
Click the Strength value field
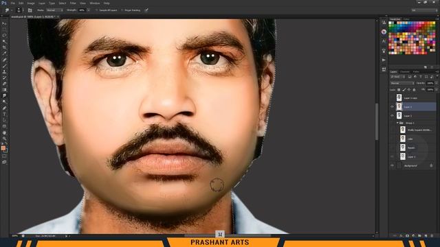click(x=82, y=10)
